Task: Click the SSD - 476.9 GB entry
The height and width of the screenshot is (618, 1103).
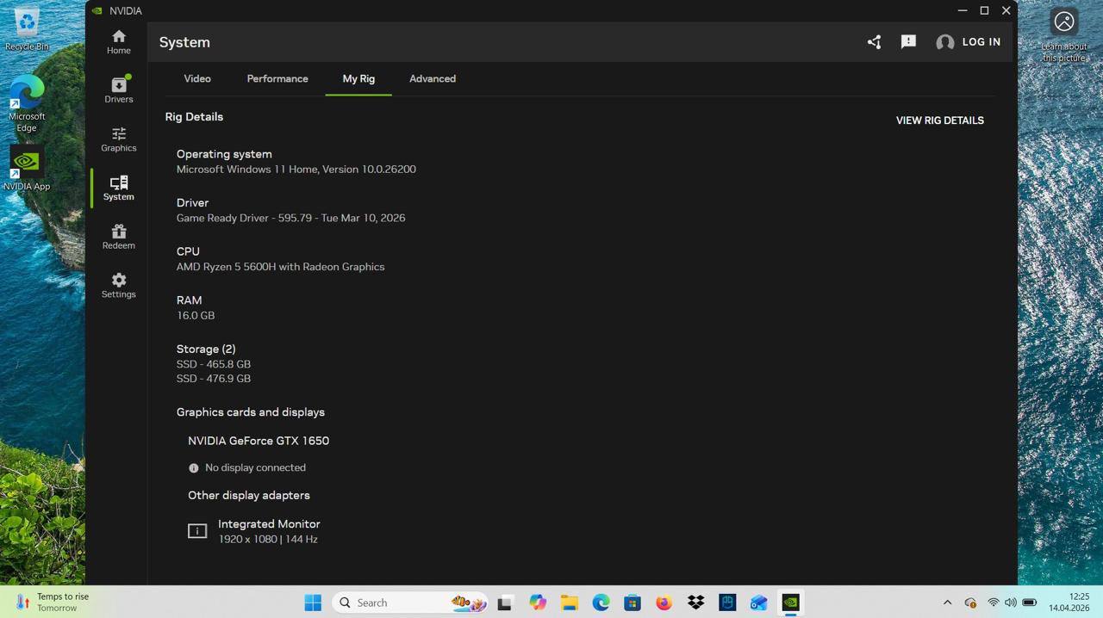Action: tap(214, 379)
